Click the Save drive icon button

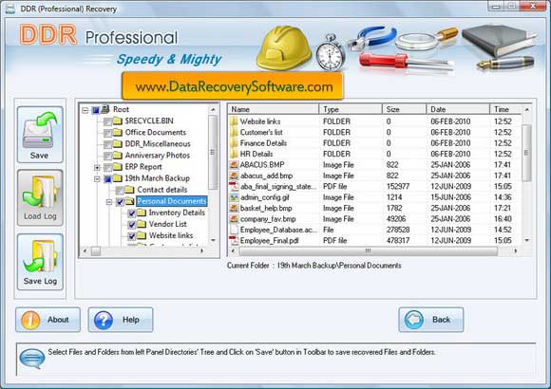(40, 131)
